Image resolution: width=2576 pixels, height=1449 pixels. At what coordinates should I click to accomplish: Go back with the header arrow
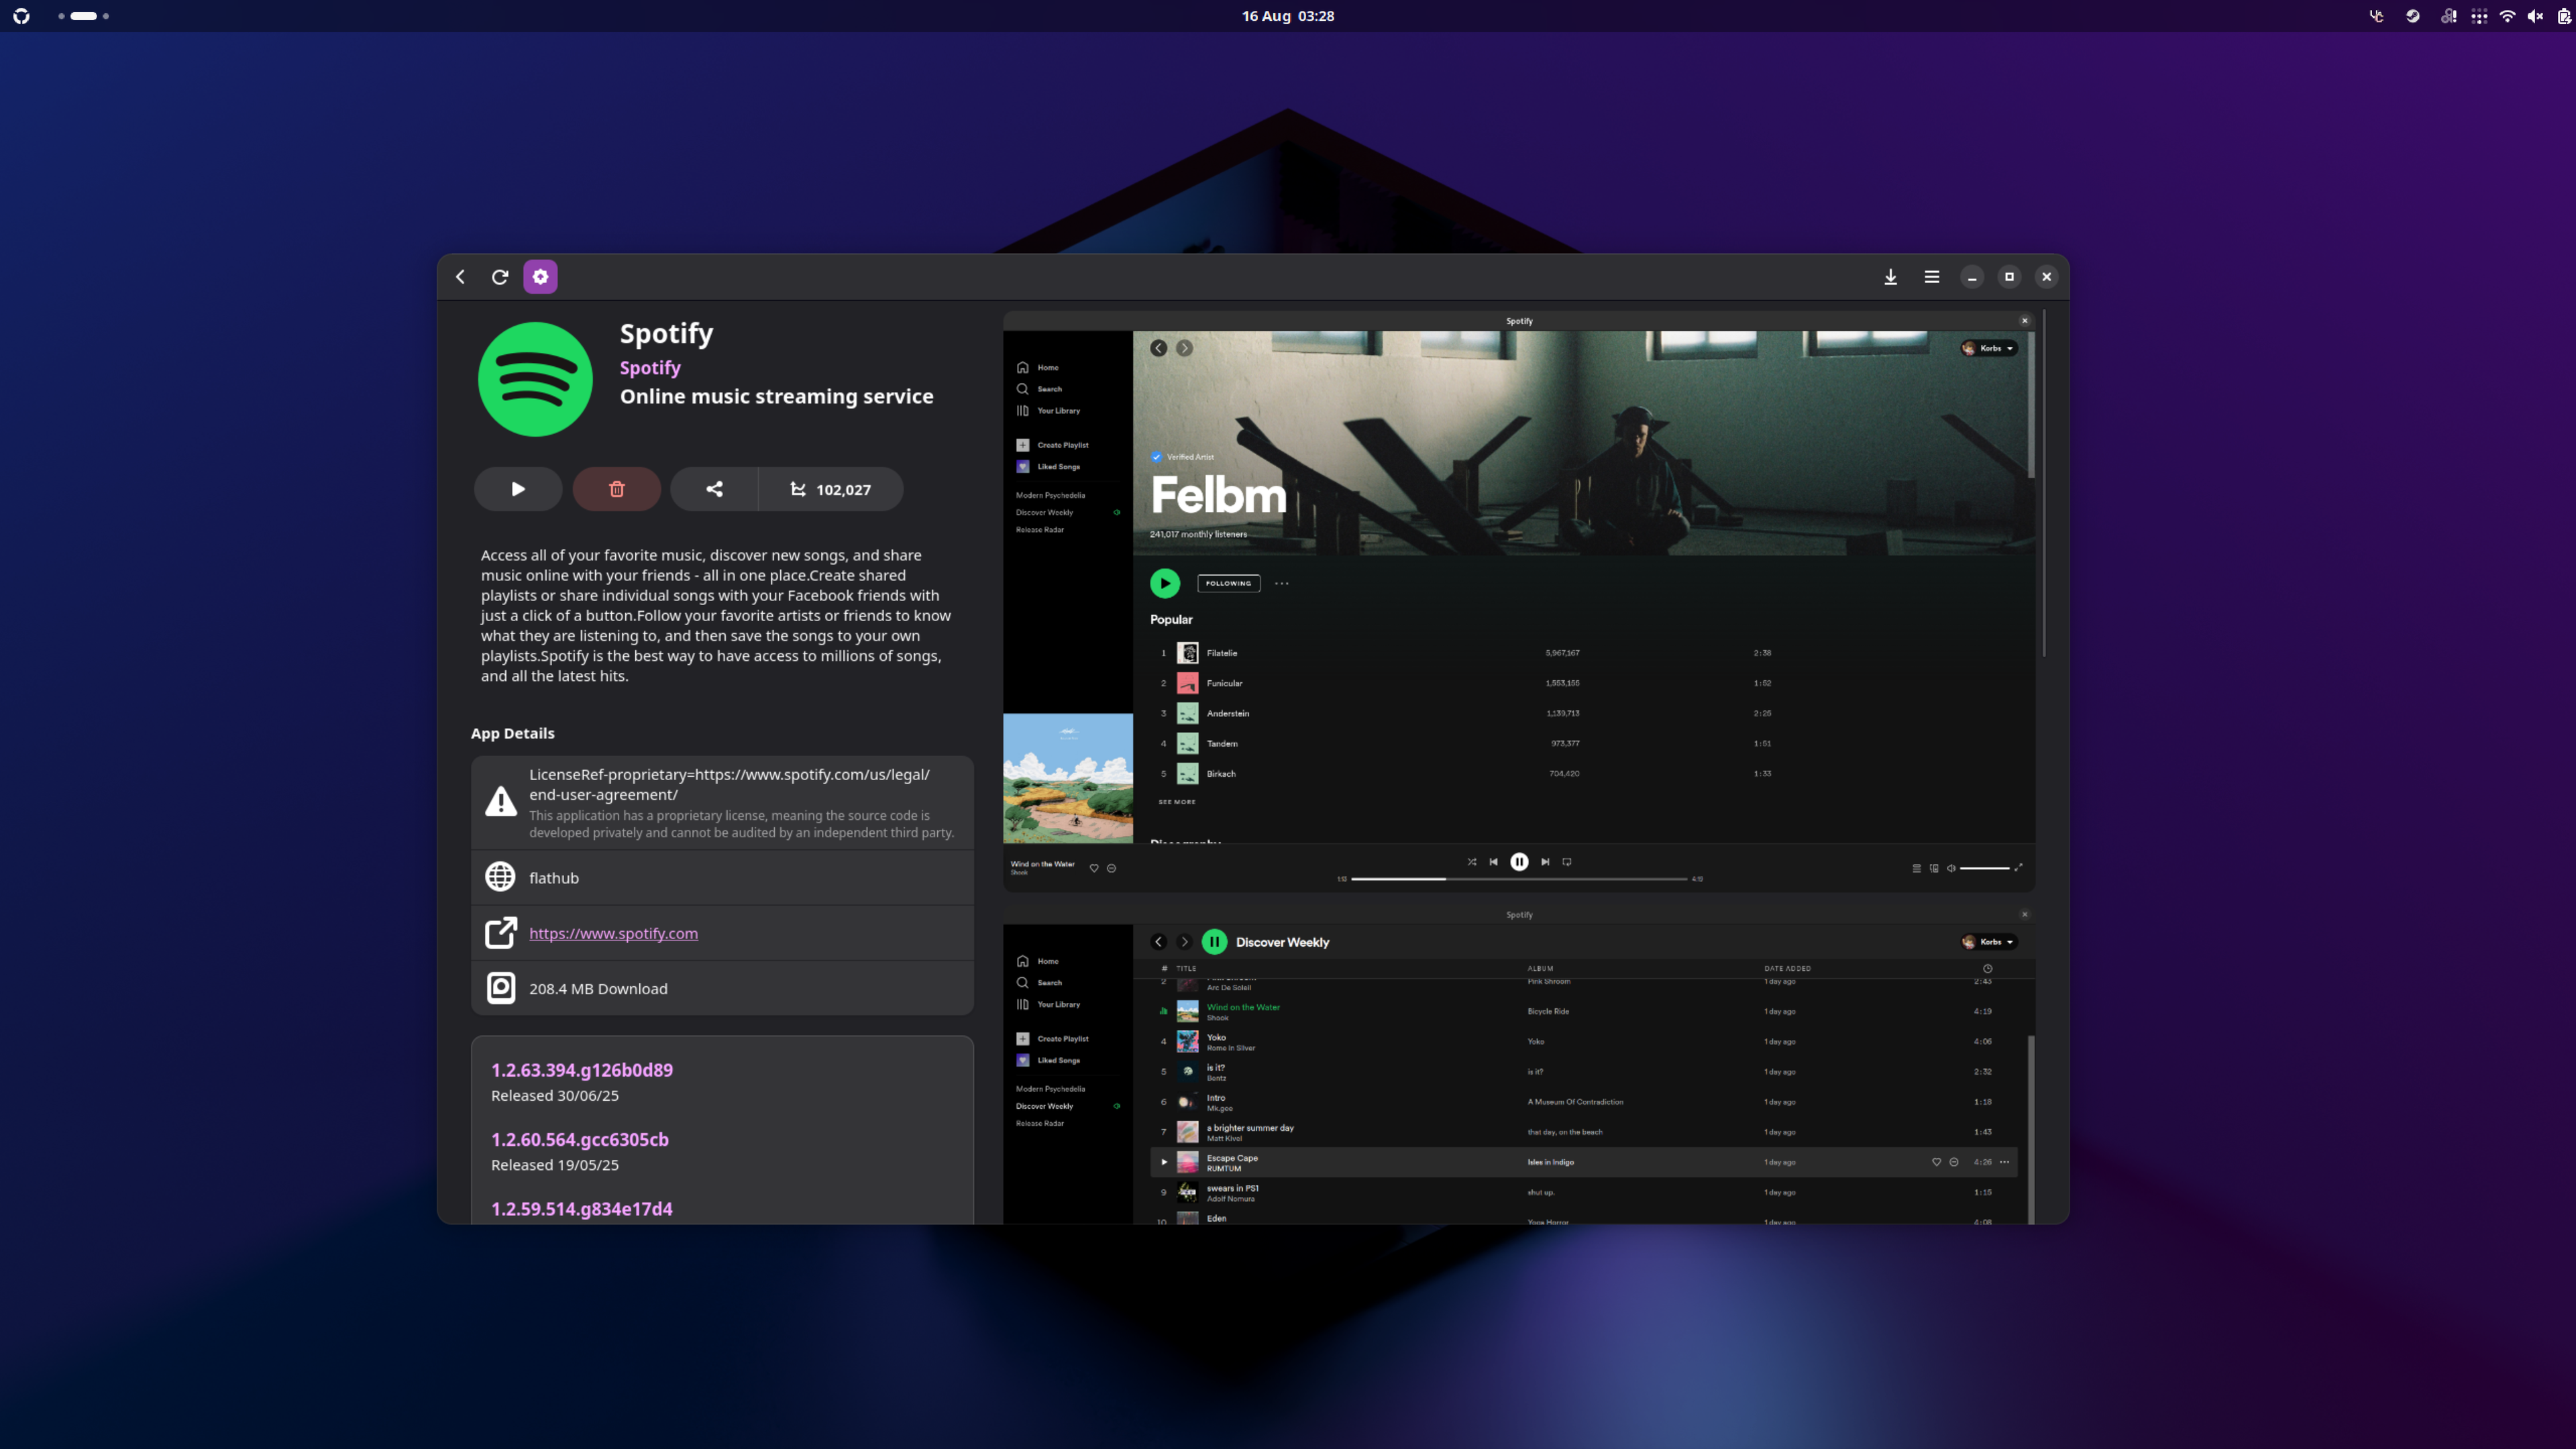[x=460, y=277]
